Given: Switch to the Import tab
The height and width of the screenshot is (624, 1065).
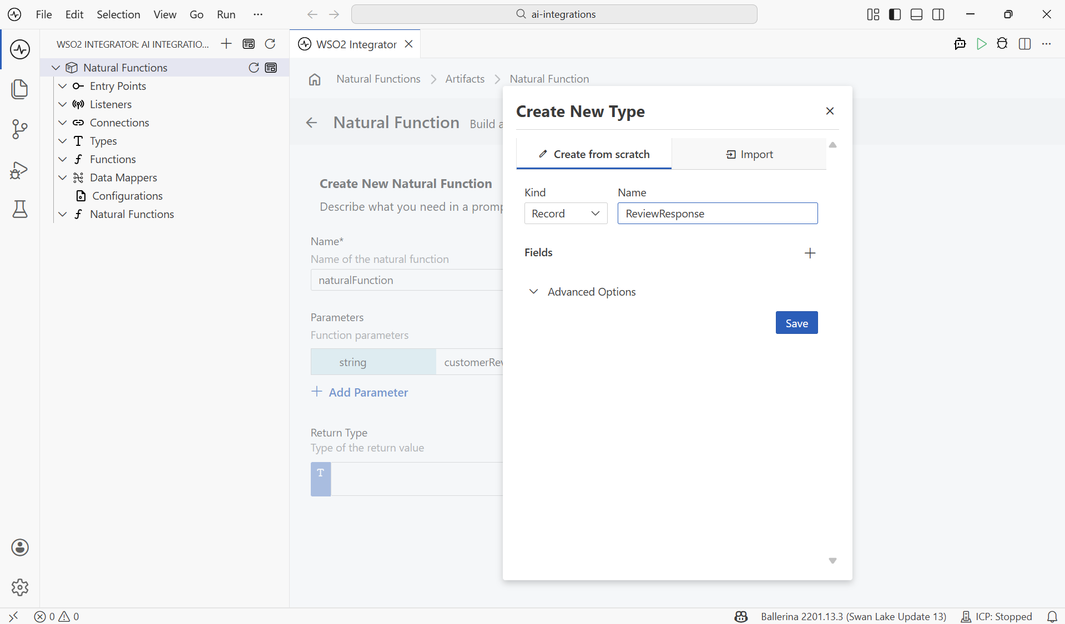Looking at the screenshot, I should point(749,154).
